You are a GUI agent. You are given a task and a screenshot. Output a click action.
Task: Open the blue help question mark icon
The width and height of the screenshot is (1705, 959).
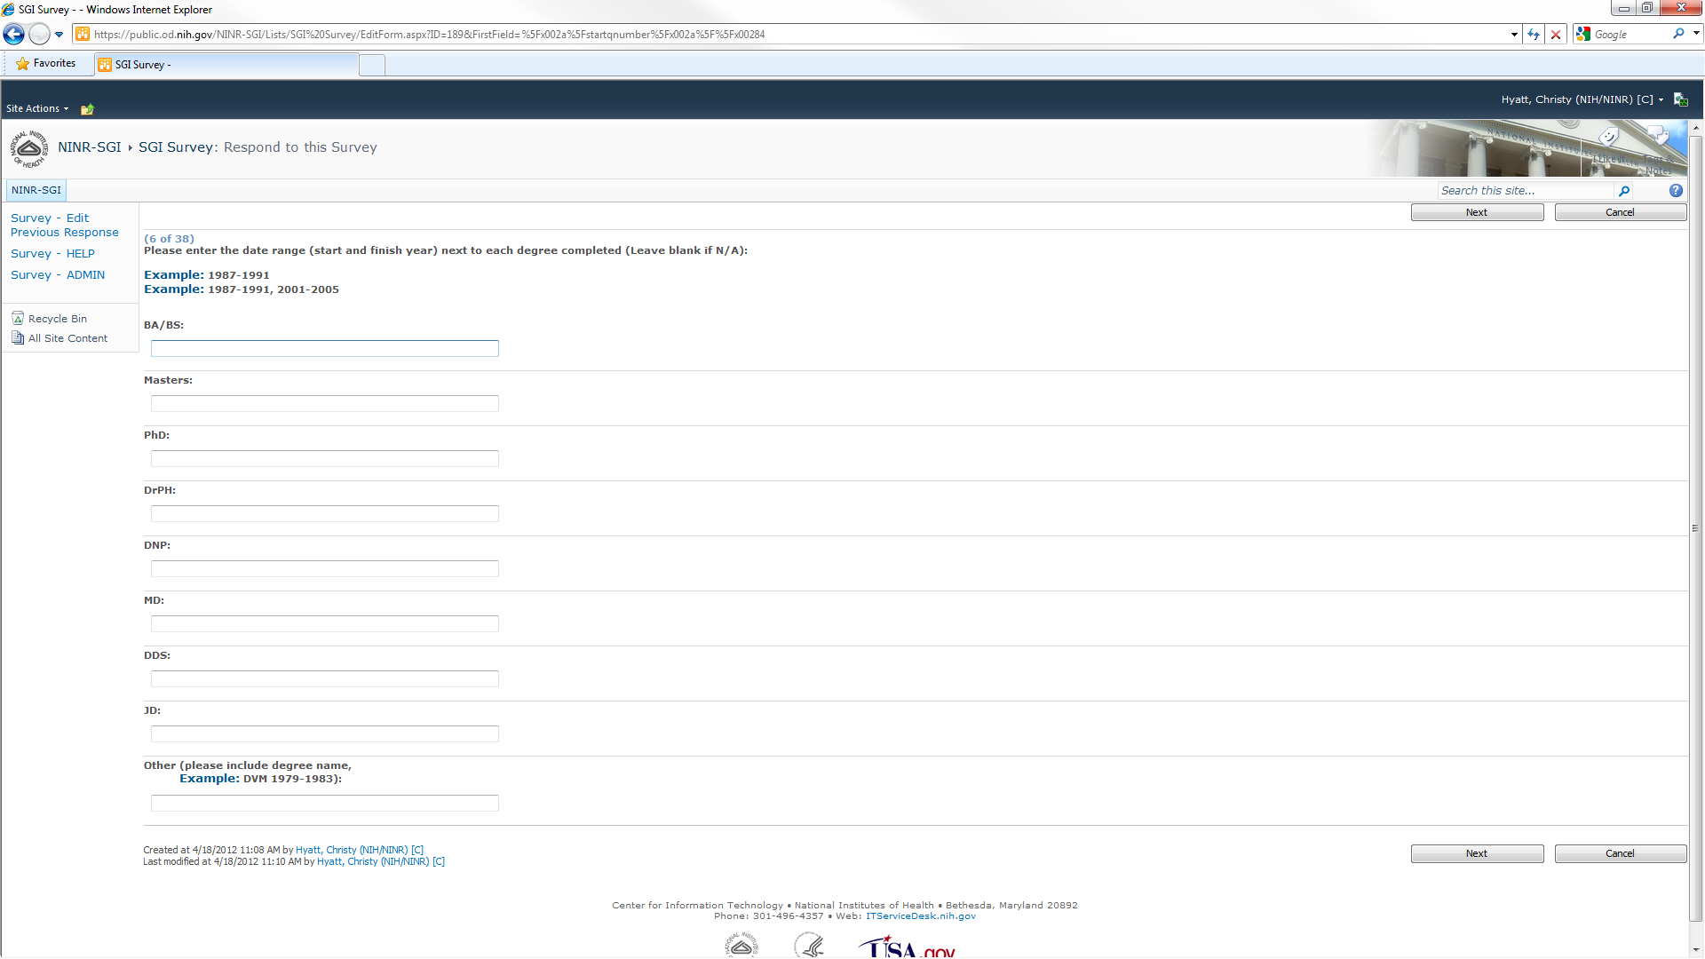[1676, 191]
